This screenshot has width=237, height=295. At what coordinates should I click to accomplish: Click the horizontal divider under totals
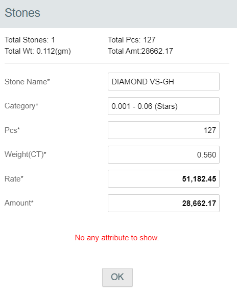(117, 63)
